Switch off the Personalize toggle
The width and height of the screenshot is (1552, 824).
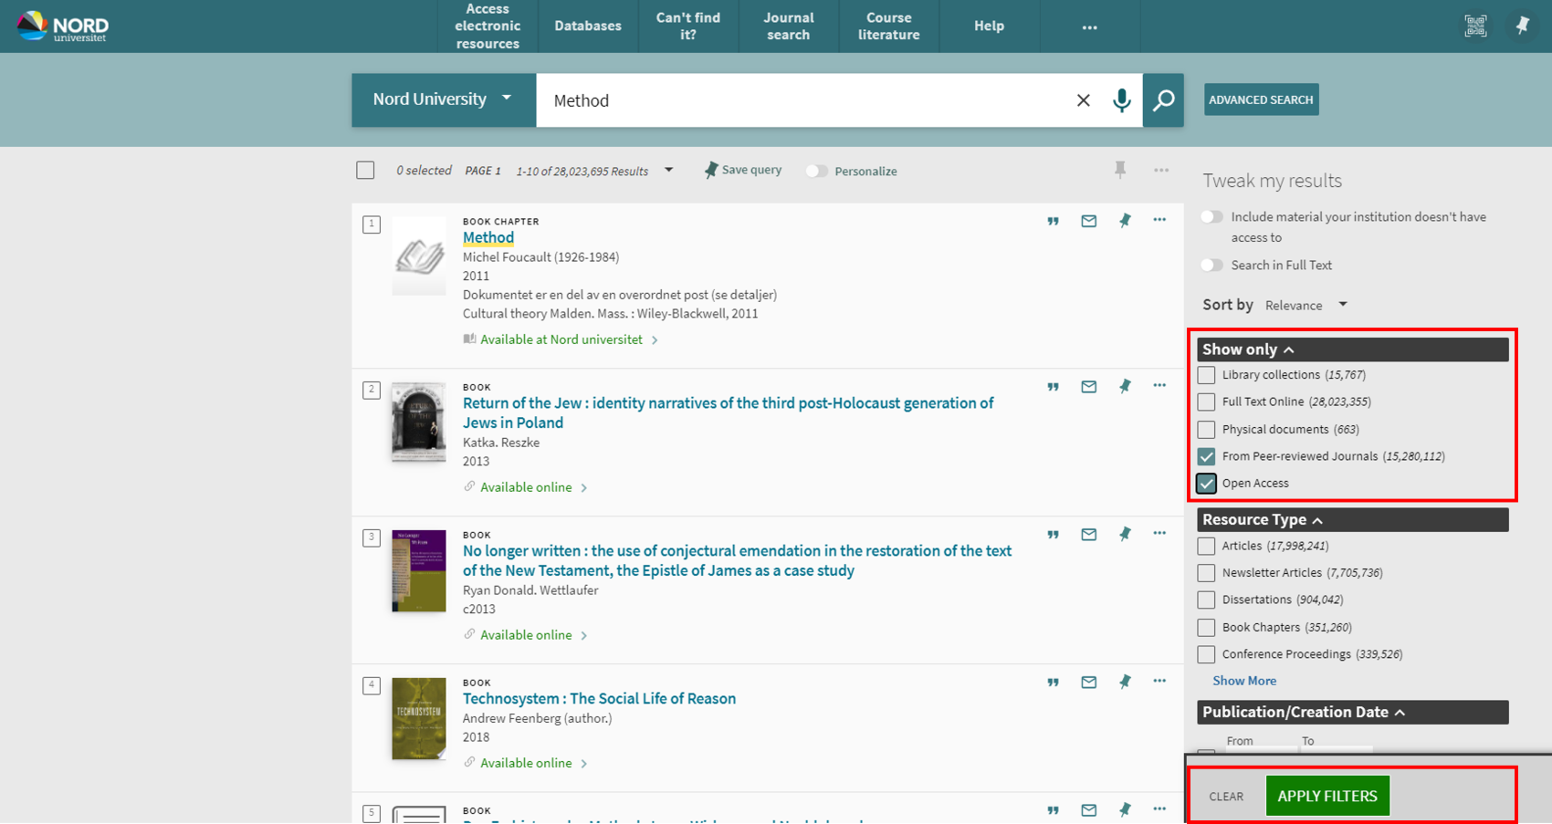(x=816, y=171)
